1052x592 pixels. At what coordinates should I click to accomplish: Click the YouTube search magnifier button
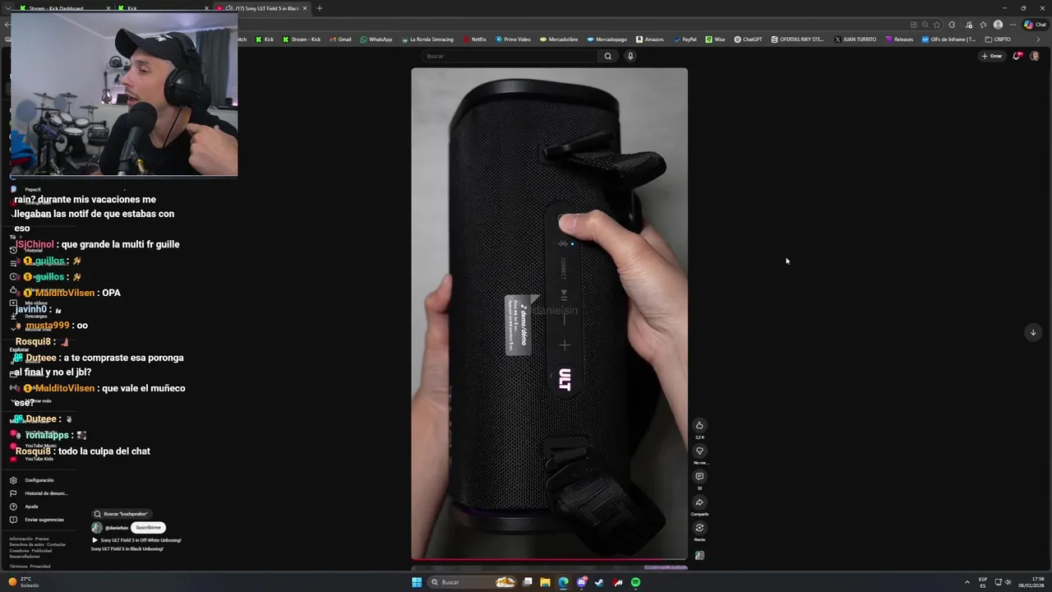pos(608,56)
